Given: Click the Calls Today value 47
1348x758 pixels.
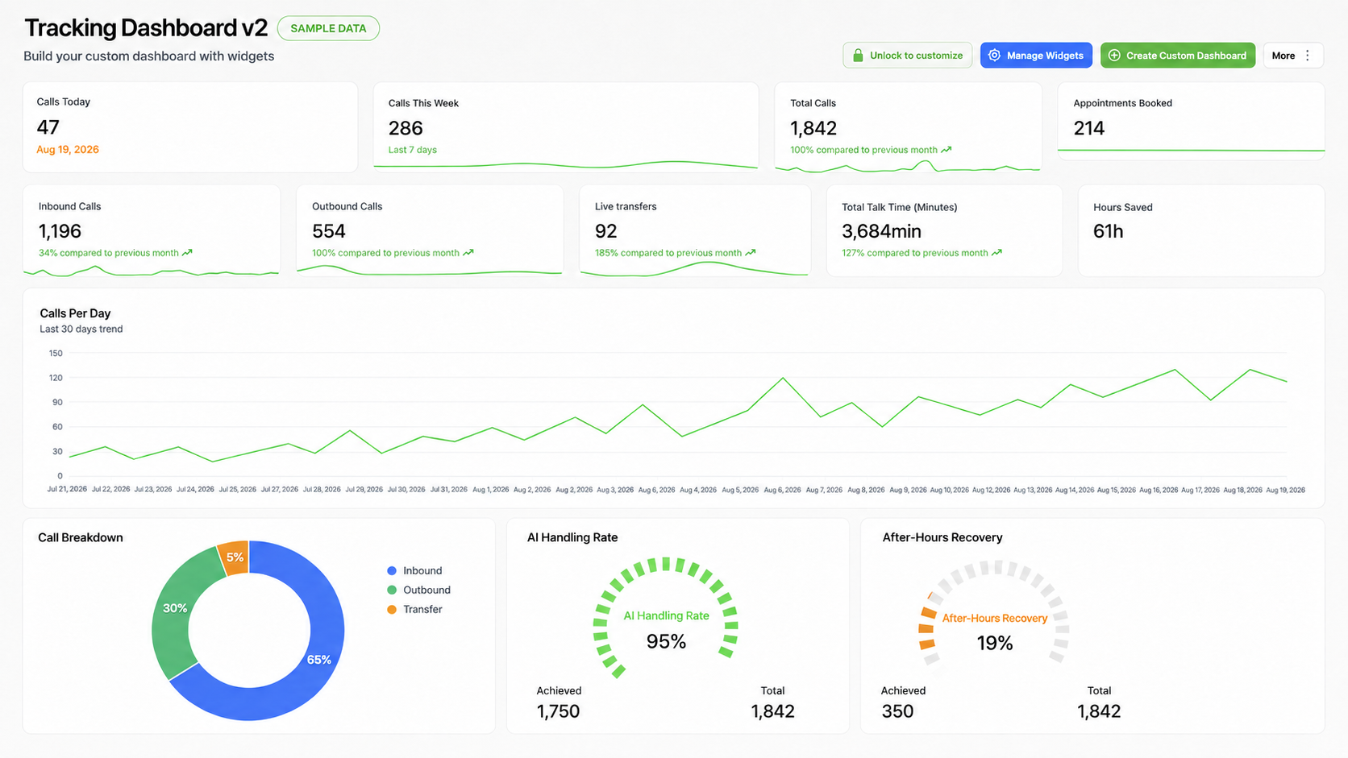Looking at the screenshot, I should click(x=48, y=127).
